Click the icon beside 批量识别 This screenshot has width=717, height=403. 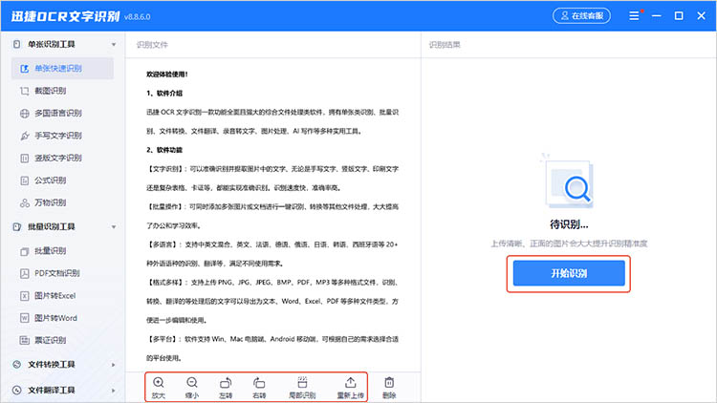[x=25, y=251]
